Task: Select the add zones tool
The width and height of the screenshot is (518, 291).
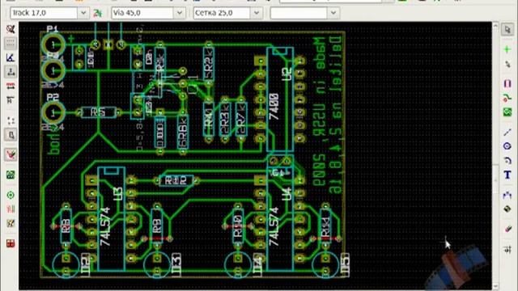Action: [507, 112]
